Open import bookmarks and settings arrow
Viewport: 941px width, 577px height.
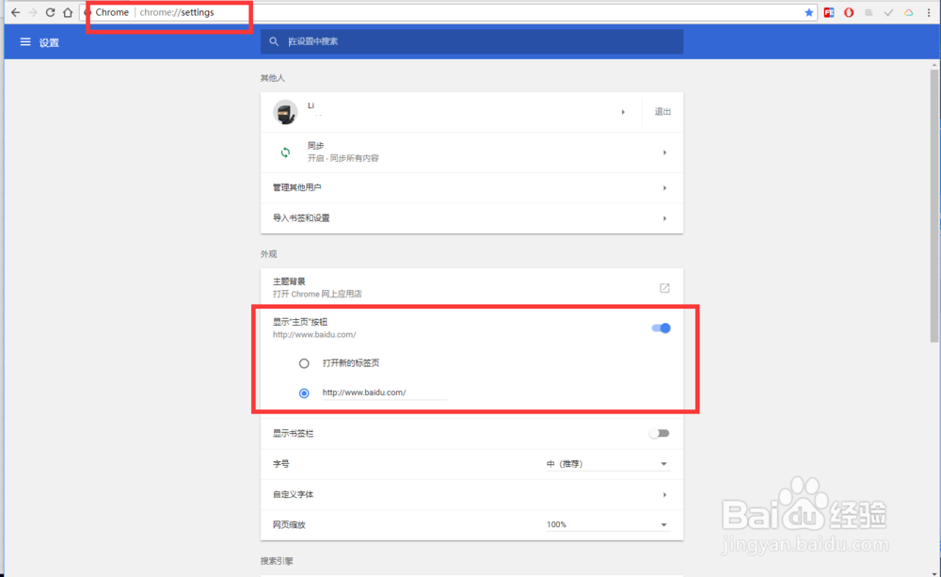[x=664, y=218]
